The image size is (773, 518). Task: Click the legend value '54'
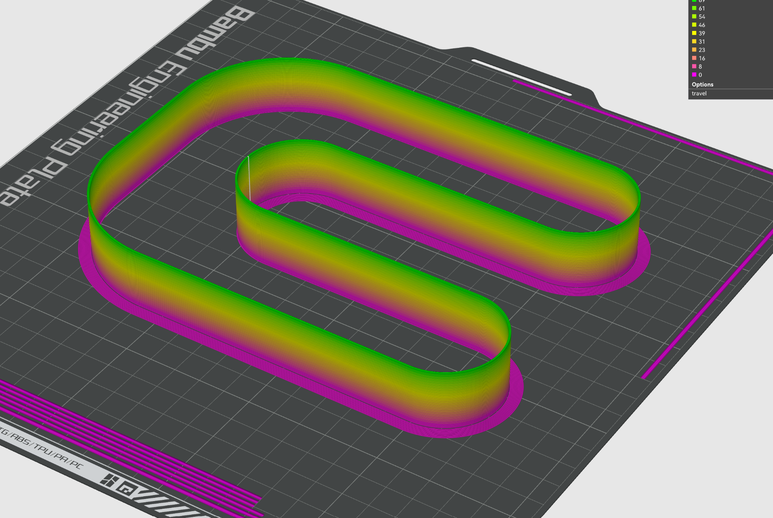(702, 17)
